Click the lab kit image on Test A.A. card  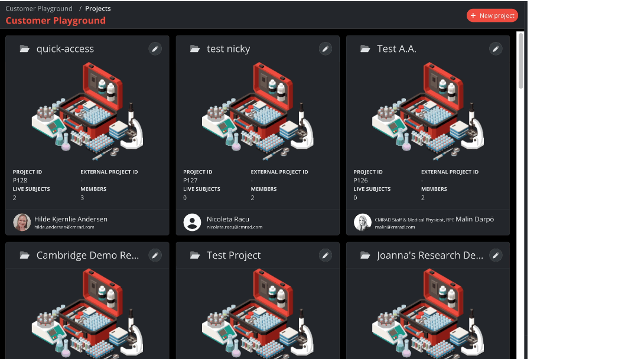428,112
